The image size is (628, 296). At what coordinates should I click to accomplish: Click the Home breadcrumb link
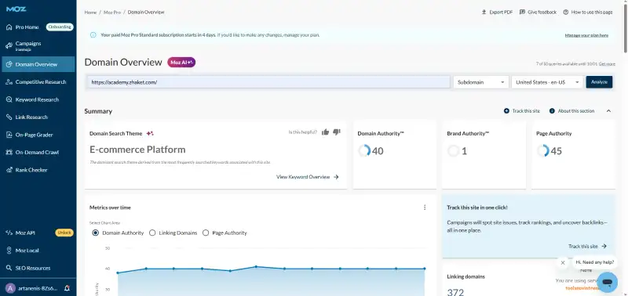pos(90,13)
